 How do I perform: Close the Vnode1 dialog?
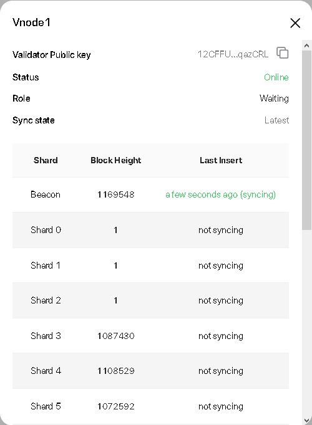[295, 23]
